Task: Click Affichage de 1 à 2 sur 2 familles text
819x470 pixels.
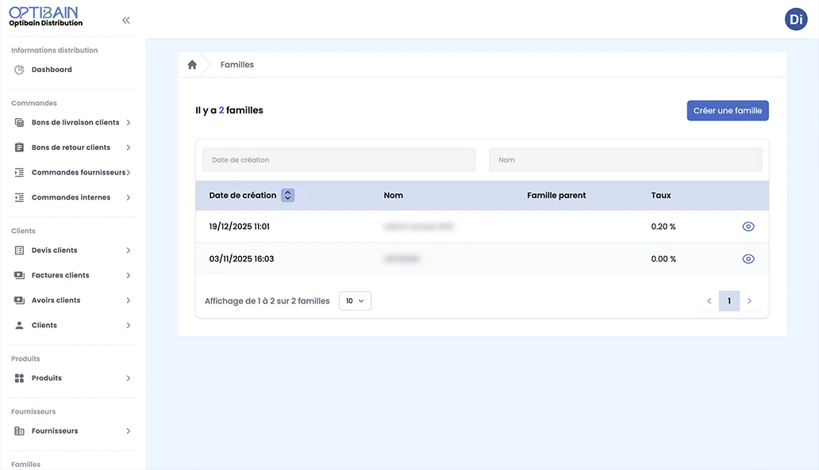Action: 267,301
